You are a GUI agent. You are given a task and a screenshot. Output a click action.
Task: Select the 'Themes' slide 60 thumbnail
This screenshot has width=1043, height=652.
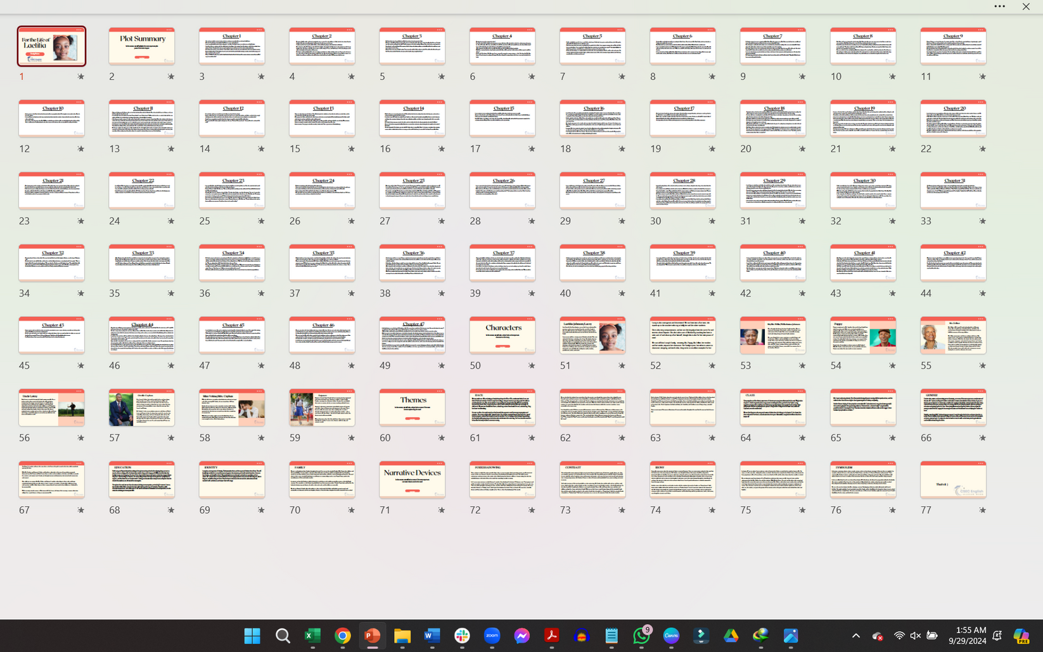click(412, 407)
